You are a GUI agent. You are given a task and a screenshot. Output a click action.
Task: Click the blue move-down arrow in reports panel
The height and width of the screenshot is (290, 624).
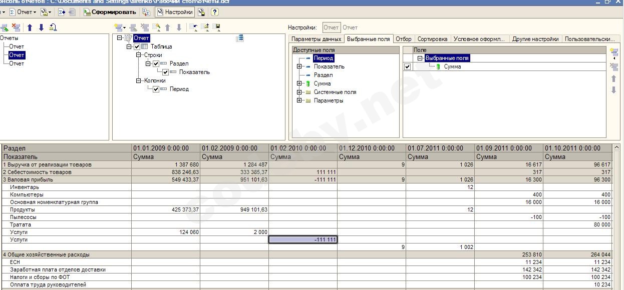pyautogui.click(x=41, y=27)
